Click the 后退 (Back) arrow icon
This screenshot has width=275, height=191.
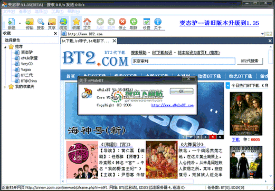(100, 24)
